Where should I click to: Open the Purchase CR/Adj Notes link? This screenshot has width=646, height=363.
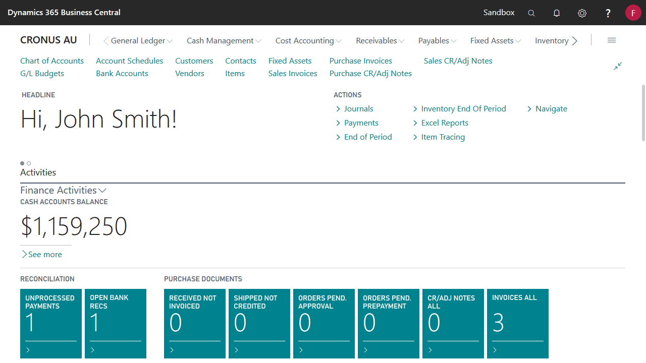tap(370, 74)
